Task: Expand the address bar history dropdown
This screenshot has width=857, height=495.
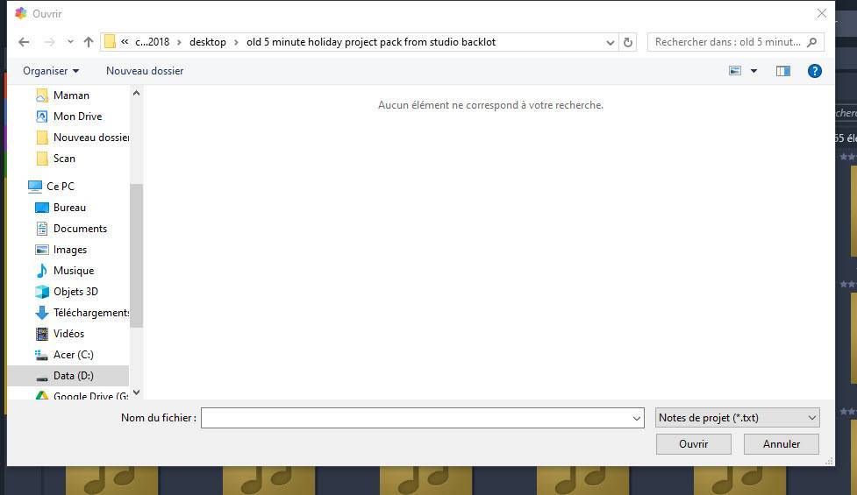Action: point(610,42)
